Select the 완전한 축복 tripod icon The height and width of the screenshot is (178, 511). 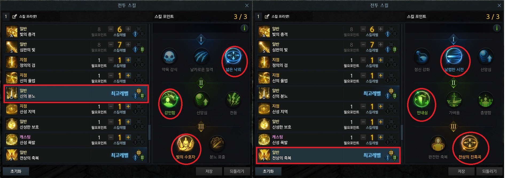pos(438,144)
